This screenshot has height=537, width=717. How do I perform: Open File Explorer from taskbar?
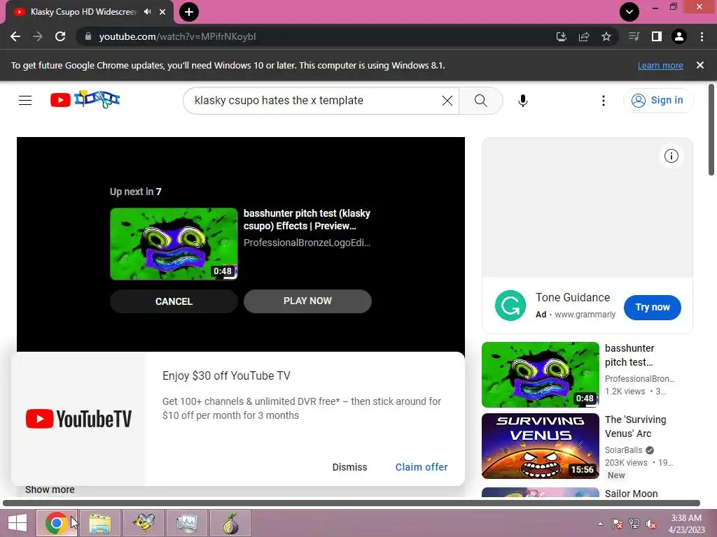(x=100, y=523)
